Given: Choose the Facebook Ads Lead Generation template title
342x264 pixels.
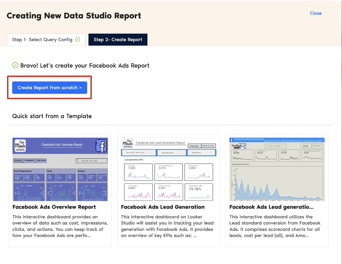Looking at the screenshot, I should (162, 207).
